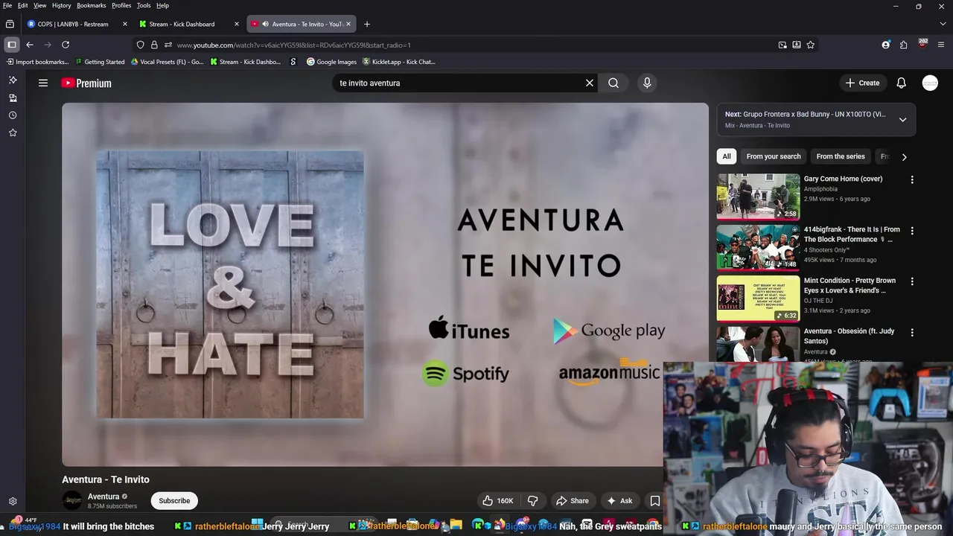Open Mint Condition Pretty Brown Eyes thumbnail
This screenshot has width=953, height=536.
(x=758, y=299)
